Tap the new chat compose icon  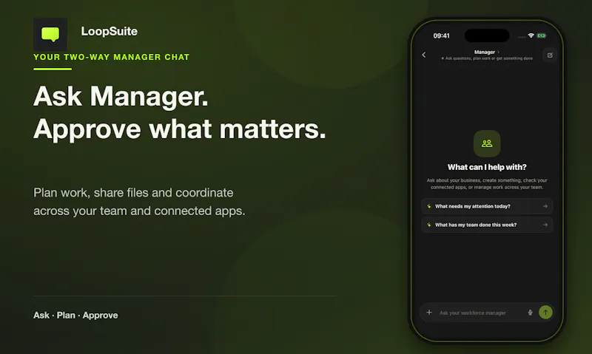[550, 55]
